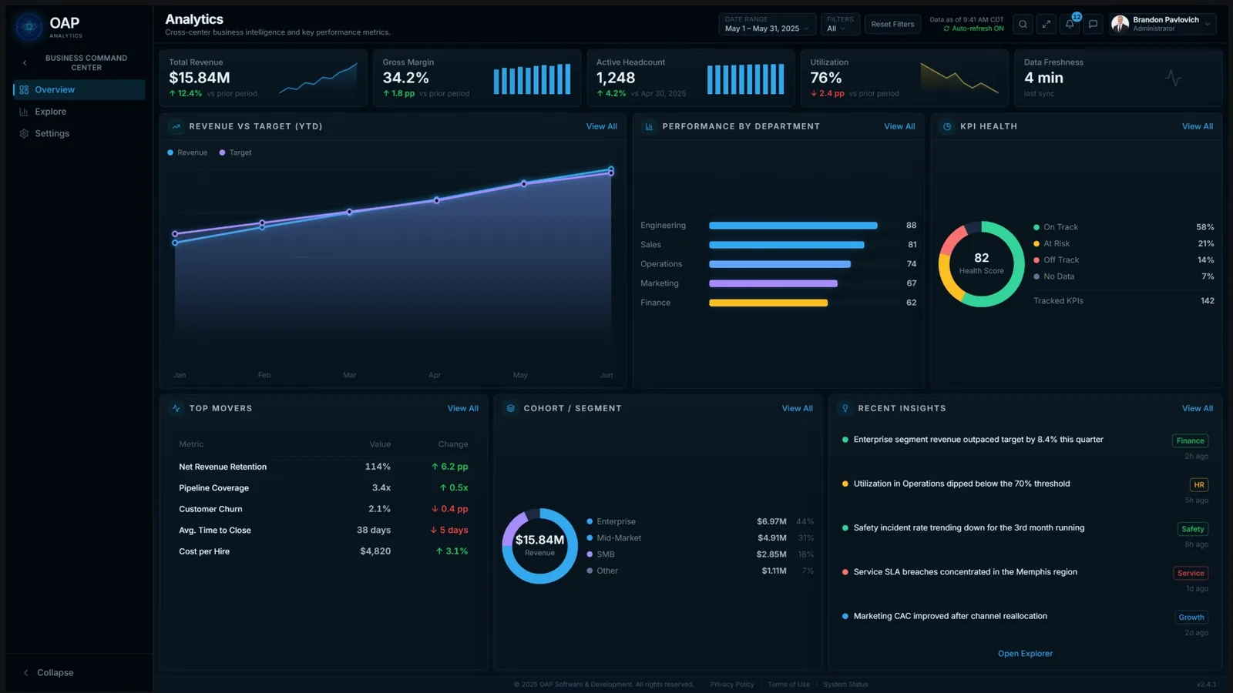The height and width of the screenshot is (693, 1233).
Task: Click the Service insight tag
Action: click(1191, 574)
